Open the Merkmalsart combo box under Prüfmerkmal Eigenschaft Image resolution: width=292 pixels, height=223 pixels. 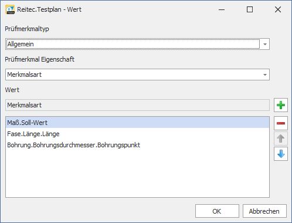click(137, 75)
